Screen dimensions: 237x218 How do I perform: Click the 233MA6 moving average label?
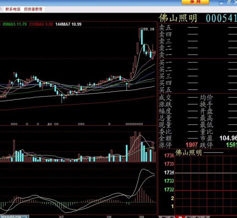click(41, 24)
